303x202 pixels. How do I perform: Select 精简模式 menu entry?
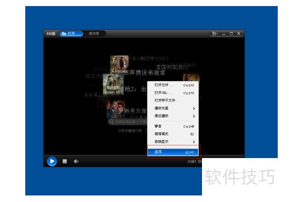173,134
